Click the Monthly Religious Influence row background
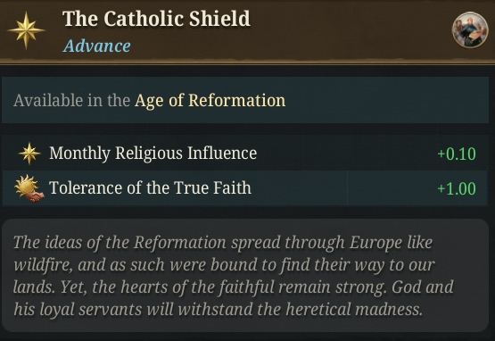Viewport: 495px width, 341px height. pos(245,154)
